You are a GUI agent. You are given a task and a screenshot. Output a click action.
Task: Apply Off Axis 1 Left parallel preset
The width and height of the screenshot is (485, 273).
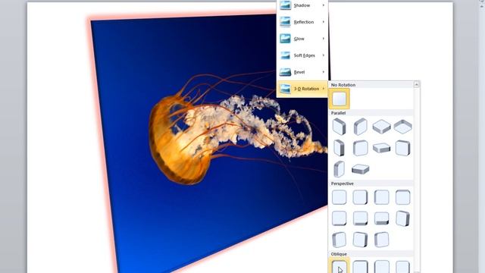click(x=339, y=148)
